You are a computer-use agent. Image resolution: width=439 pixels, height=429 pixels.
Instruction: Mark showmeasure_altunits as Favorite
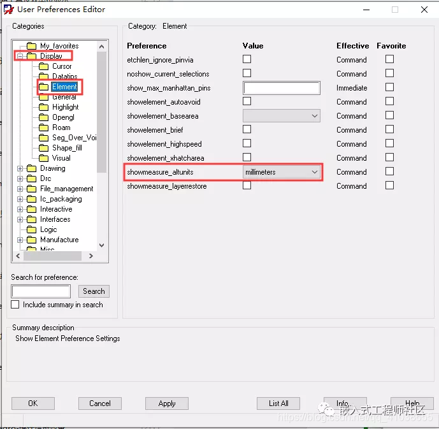click(x=389, y=171)
